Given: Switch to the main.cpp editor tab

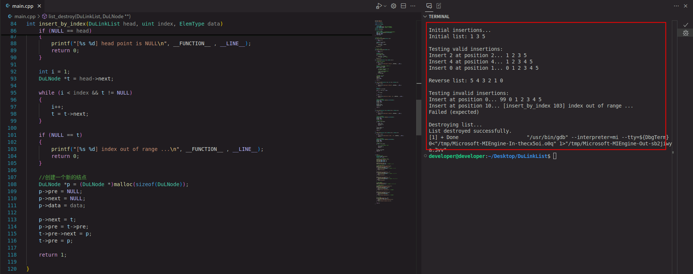Looking at the screenshot, I should (23, 6).
